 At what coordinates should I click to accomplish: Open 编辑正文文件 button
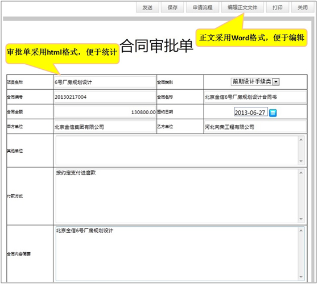point(242,7)
